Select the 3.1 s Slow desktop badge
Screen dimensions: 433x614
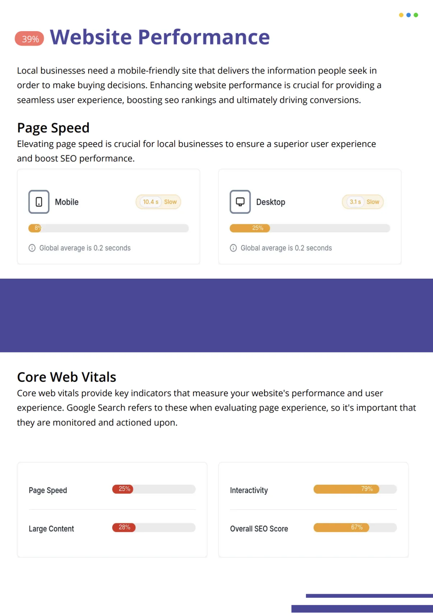pos(363,202)
